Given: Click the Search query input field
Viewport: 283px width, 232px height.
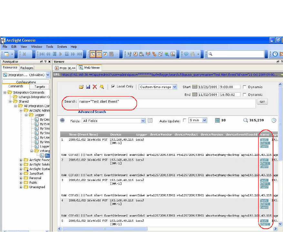Looking at the screenshot, I should (x=167, y=104).
